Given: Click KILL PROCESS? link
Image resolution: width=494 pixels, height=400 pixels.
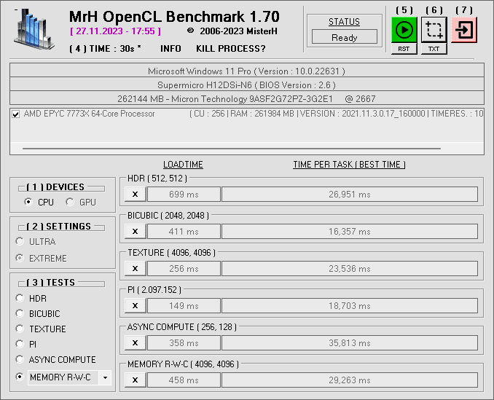Looking at the screenshot, I should 231,49.
